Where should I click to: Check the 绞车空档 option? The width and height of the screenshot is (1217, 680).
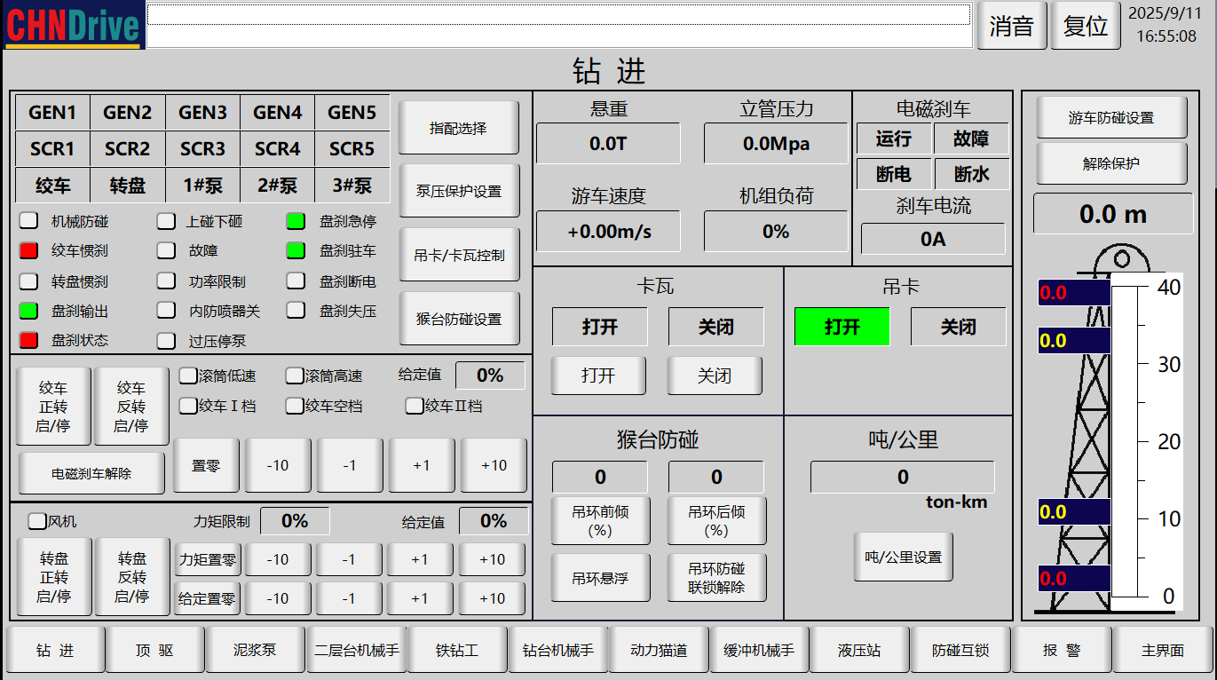(295, 406)
